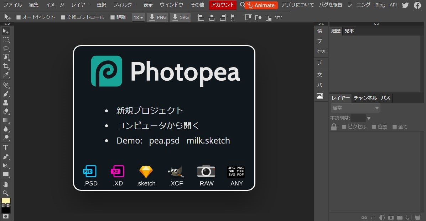This screenshot has width=426, height=221.
Task: Open the フィルター menu
Action: (x=125, y=5)
